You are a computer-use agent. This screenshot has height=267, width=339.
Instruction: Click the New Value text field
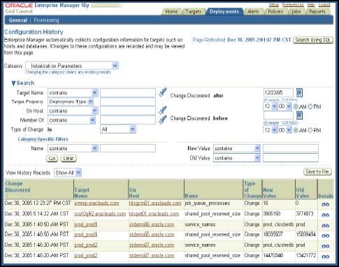click(291, 148)
